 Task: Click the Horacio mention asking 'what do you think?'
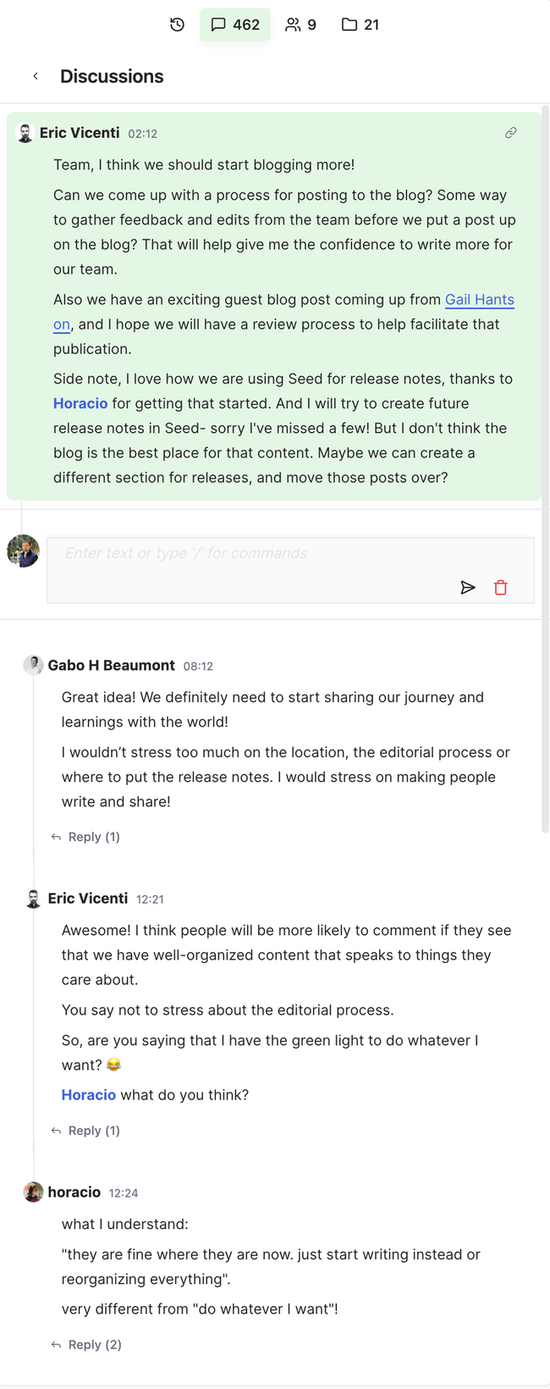(x=89, y=1095)
